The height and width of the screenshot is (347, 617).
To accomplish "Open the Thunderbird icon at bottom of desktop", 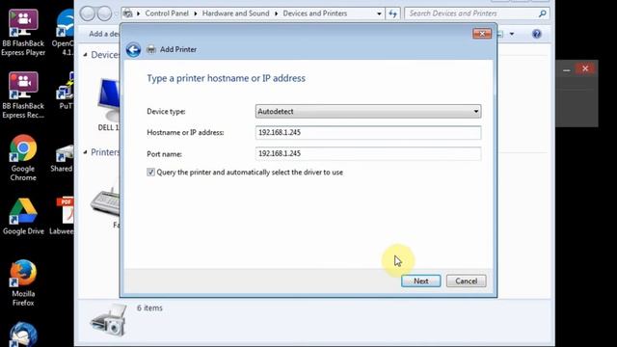I will [23, 334].
